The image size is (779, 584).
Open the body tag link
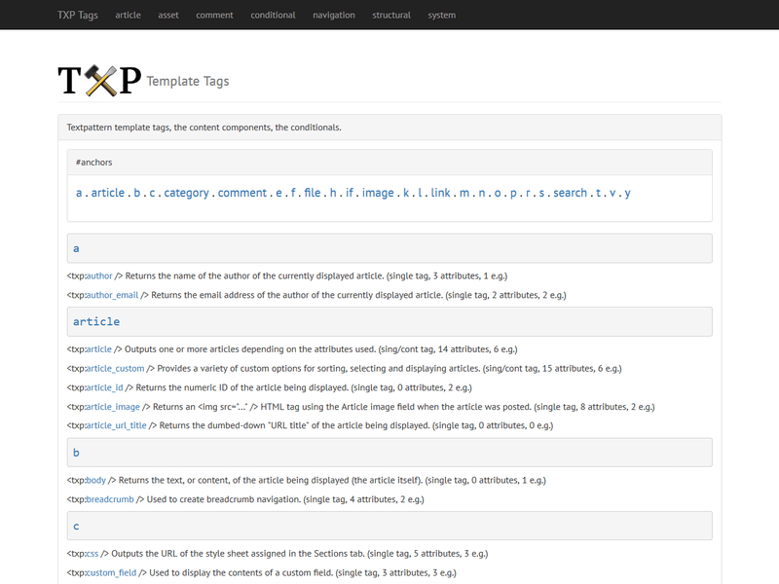(x=95, y=480)
